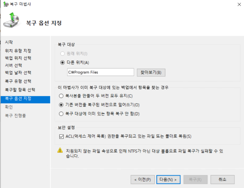Screen dimensions: 244x188
Task: Go to 위치 유형 지정 step
Action: 18,51
